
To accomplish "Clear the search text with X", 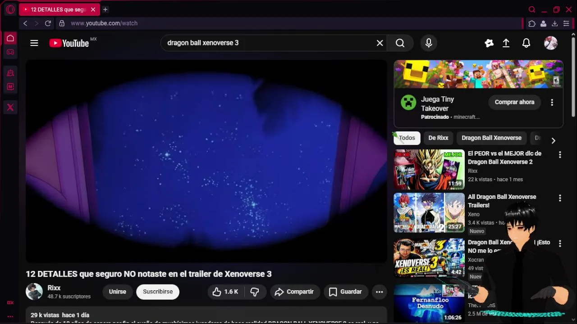I will (380, 43).
